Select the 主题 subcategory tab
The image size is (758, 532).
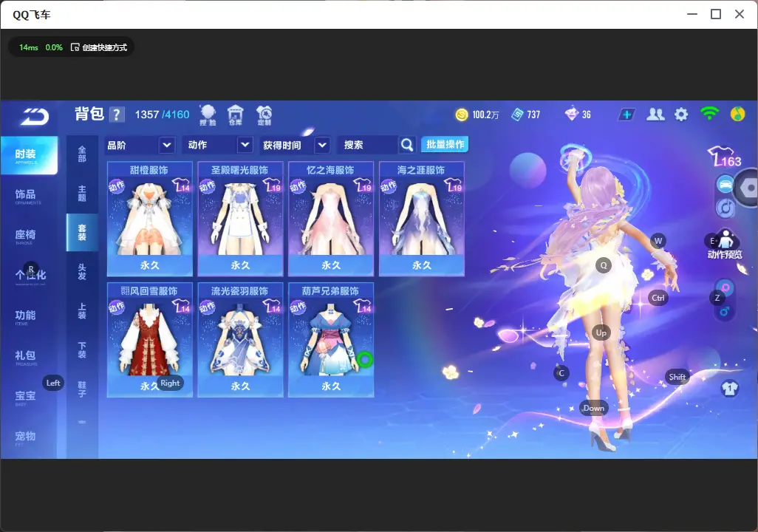point(82,194)
